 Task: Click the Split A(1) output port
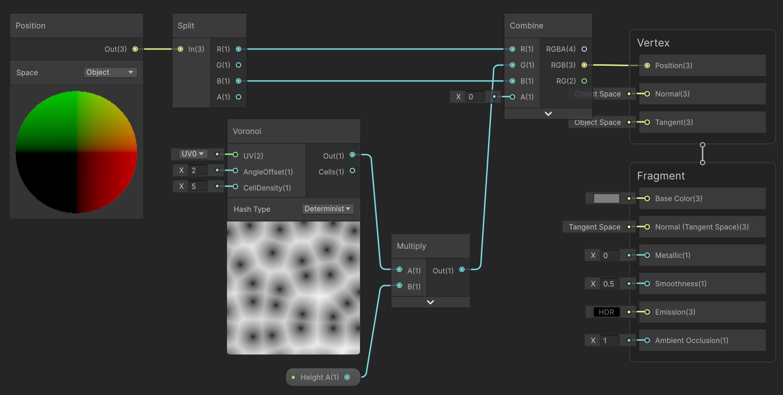point(238,97)
